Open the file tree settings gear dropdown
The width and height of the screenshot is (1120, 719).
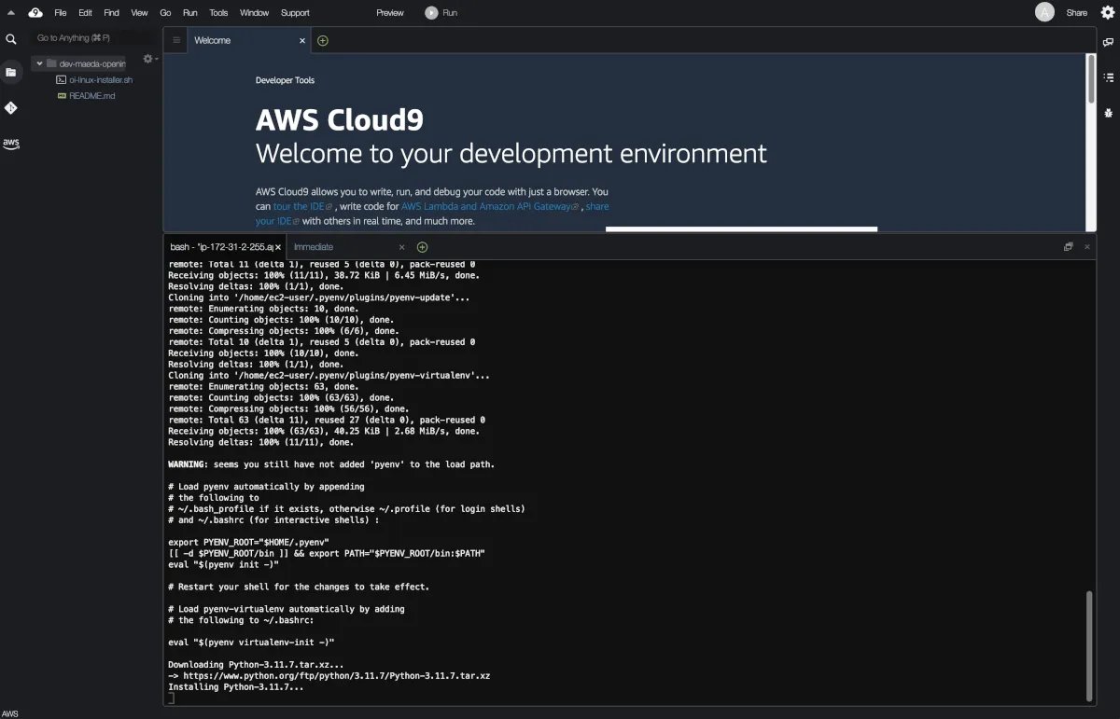click(148, 59)
